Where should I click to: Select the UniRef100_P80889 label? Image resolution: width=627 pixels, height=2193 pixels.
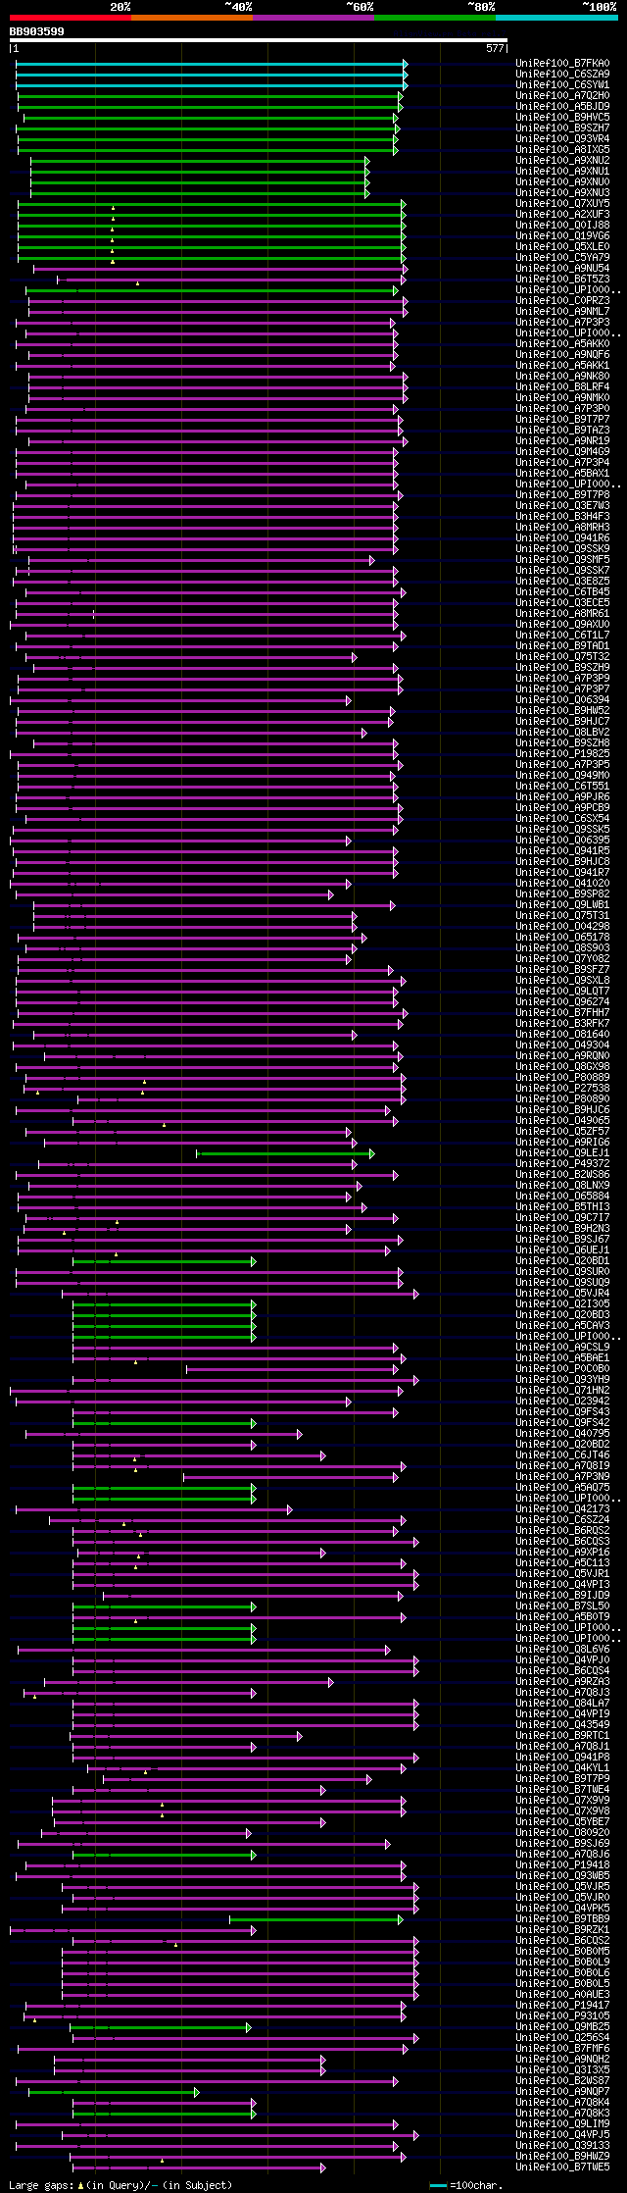pos(562,1077)
